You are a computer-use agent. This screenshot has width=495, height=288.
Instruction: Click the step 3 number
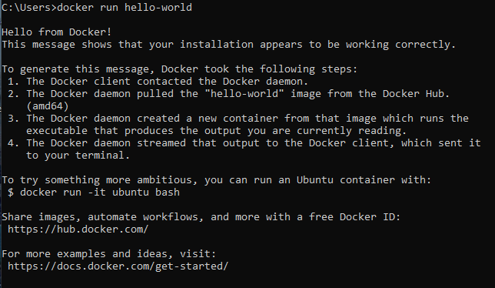point(13,119)
